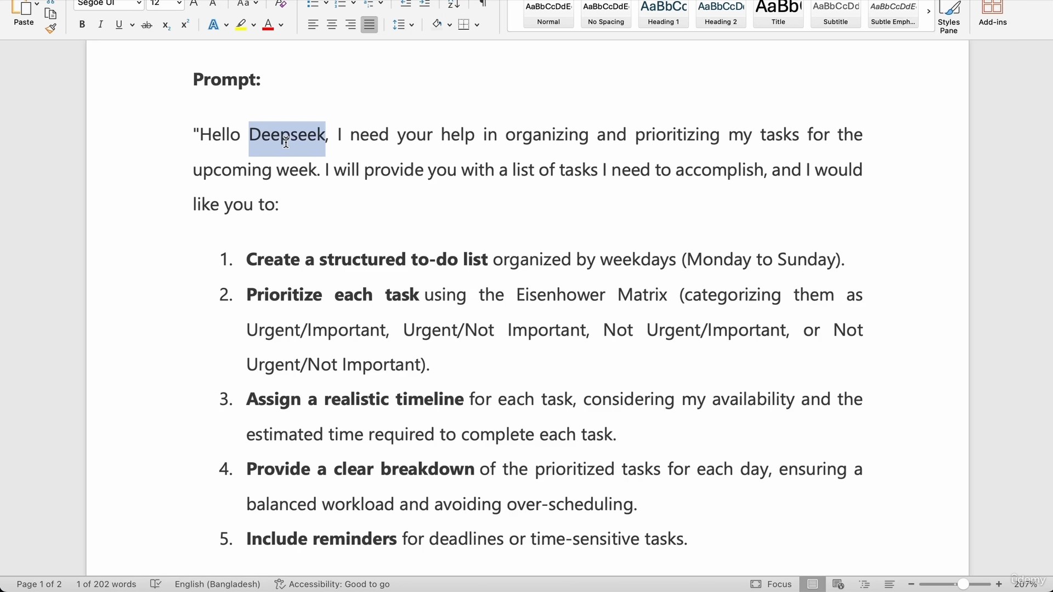Open line and paragraph spacing
Screen dimensions: 1053x592
pos(399,25)
